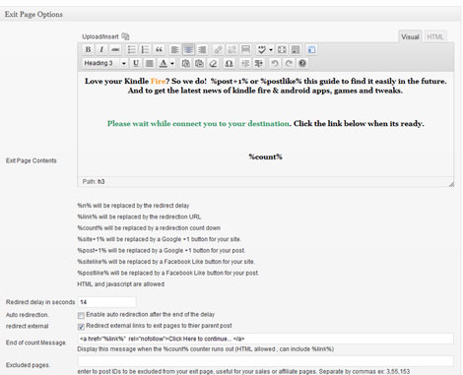Click the Excluded pages input field
Image resolution: width=463 pixels, height=375 pixels.
click(266, 361)
